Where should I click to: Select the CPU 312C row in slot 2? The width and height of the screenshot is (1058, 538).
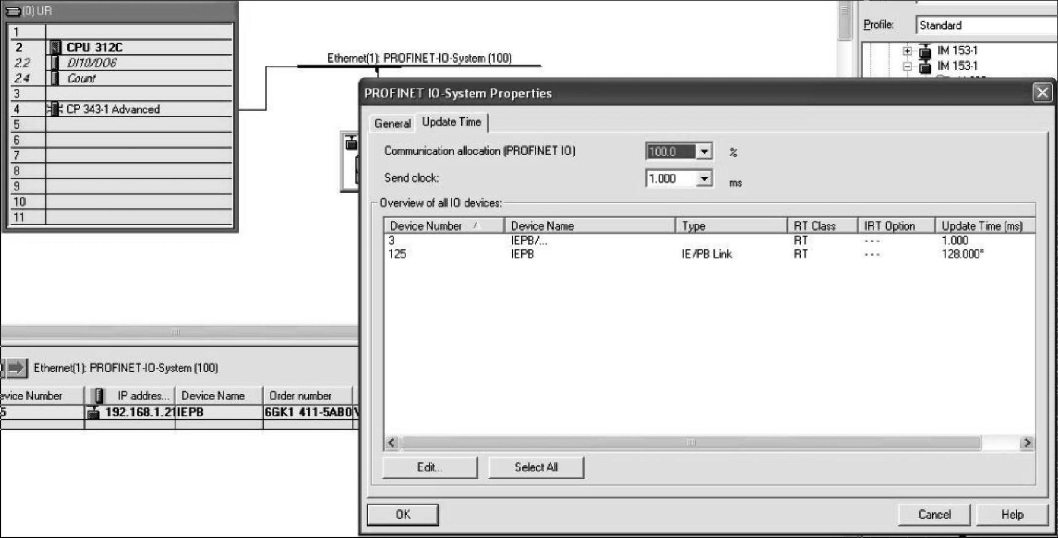coord(121,47)
